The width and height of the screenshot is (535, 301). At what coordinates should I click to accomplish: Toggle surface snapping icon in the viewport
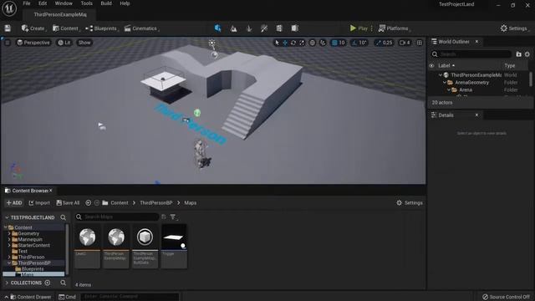coord(323,43)
